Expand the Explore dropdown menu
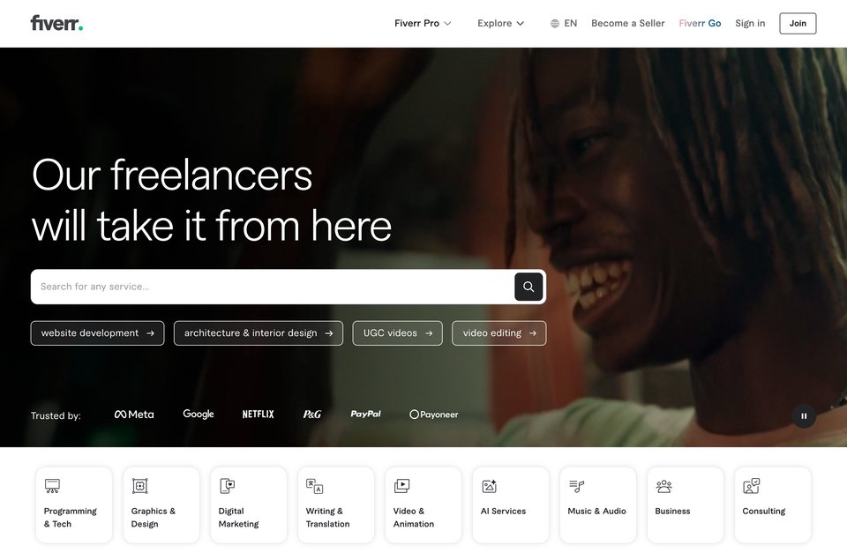 point(501,23)
